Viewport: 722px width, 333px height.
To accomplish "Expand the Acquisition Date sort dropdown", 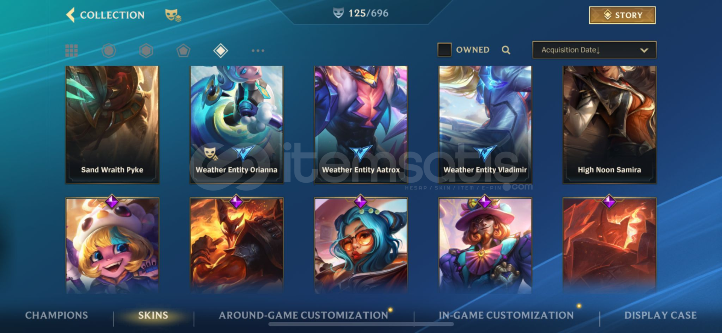I will [x=594, y=50].
